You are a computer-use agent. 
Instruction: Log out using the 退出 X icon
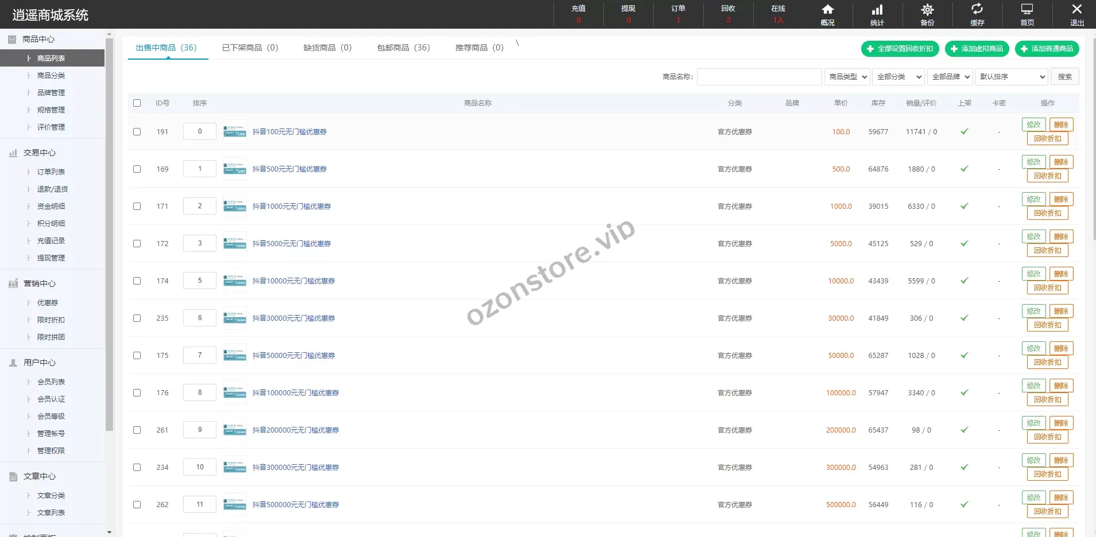[1076, 9]
